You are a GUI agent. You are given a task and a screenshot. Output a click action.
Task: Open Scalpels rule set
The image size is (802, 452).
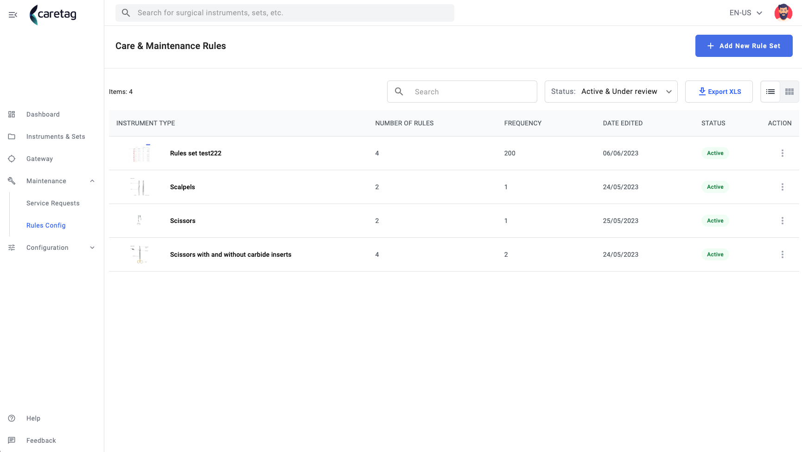coord(182,187)
